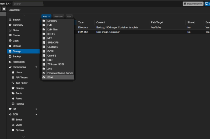
Task: Select ZFS storage option
Action: coord(58,69)
